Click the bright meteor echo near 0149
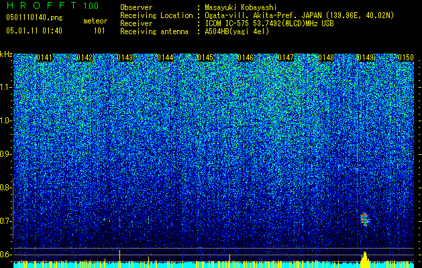Viewport: 422px width, 268px height. 365,220
